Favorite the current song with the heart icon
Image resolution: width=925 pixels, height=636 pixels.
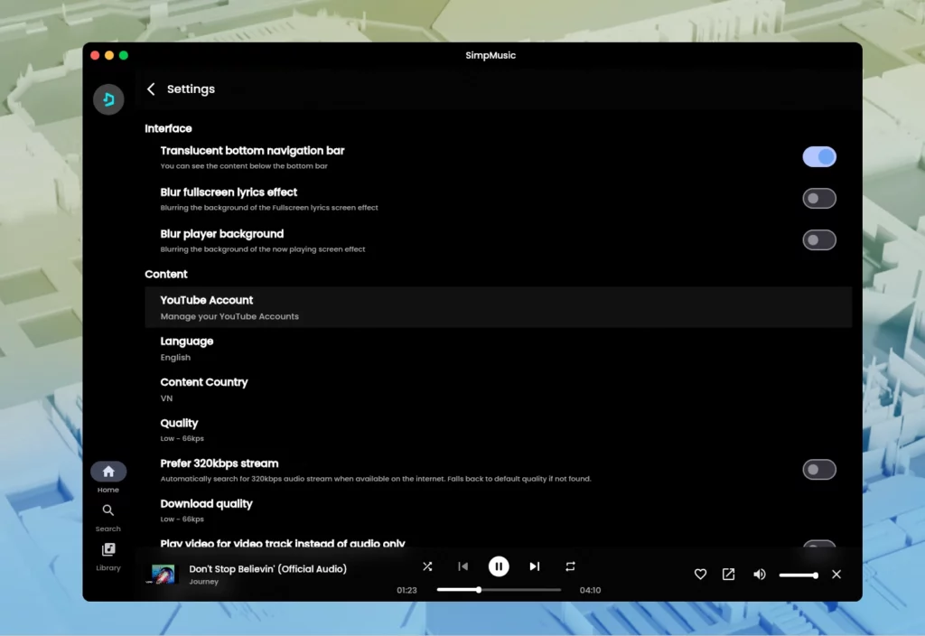click(700, 574)
